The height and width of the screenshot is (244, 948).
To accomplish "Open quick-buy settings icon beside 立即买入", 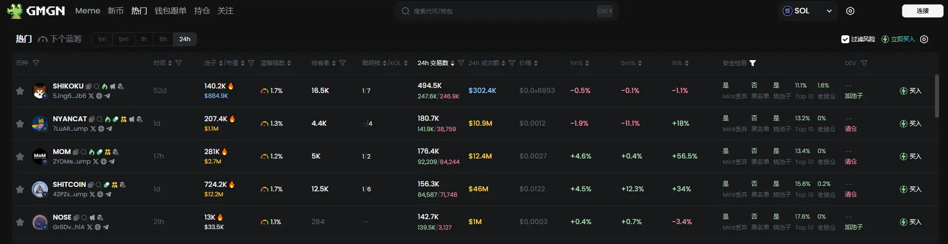I will pyautogui.click(x=924, y=39).
